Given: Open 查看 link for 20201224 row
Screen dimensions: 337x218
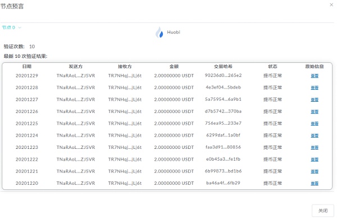Looking at the screenshot, I should tap(315, 135).
